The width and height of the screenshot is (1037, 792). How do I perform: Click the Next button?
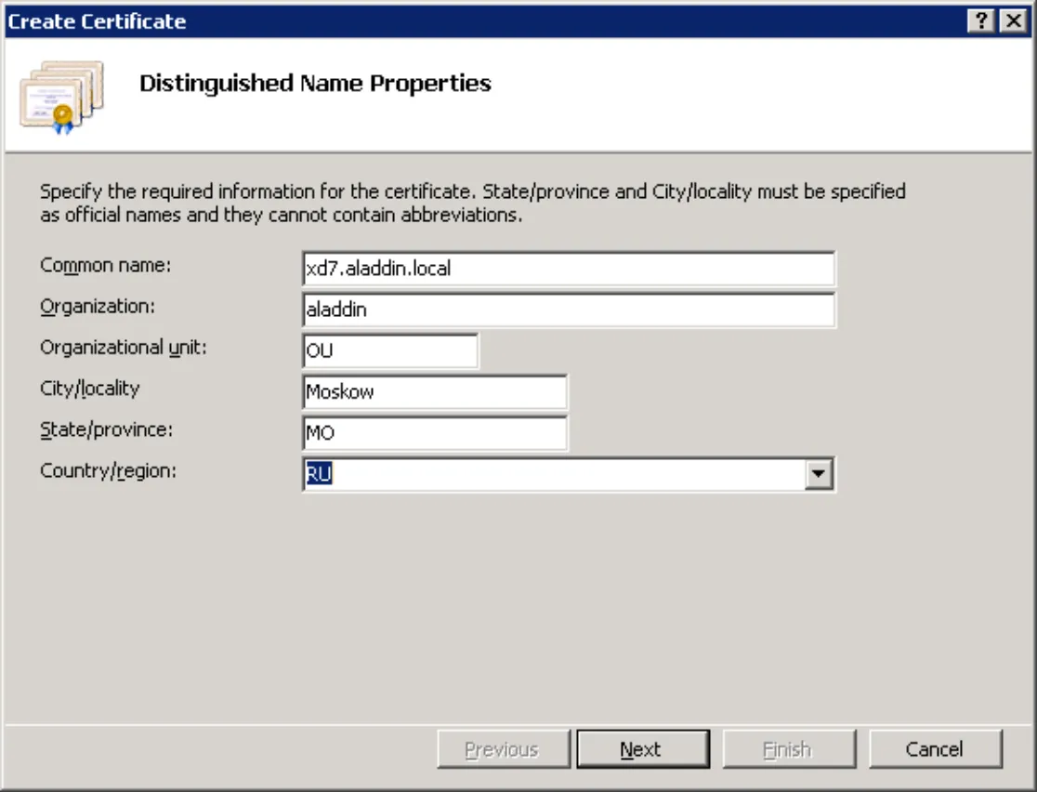click(x=643, y=749)
